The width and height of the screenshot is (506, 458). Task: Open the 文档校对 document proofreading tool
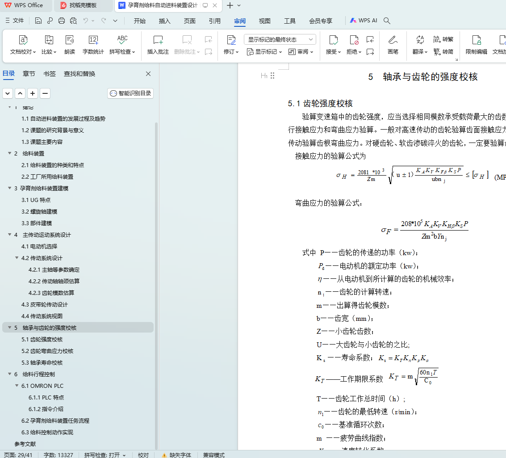click(x=23, y=45)
